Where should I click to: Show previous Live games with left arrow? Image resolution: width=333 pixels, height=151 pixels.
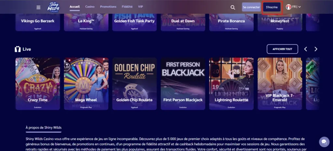[306, 49]
